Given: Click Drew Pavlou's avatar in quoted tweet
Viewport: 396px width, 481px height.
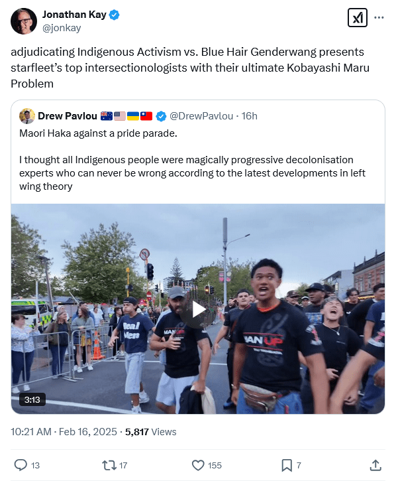Looking at the screenshot, I should tap(27, 116).
